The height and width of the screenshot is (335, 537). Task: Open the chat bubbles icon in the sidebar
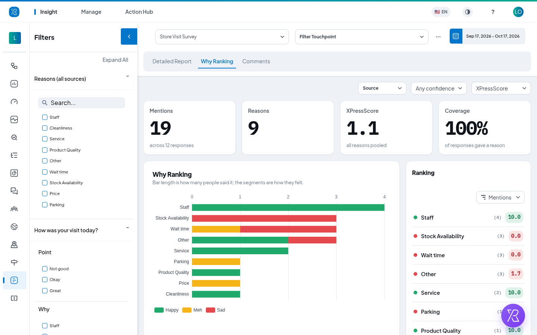pos(14,191)
